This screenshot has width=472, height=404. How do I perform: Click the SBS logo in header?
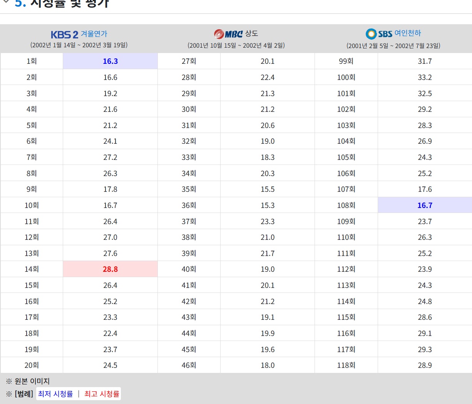(379, 34)
